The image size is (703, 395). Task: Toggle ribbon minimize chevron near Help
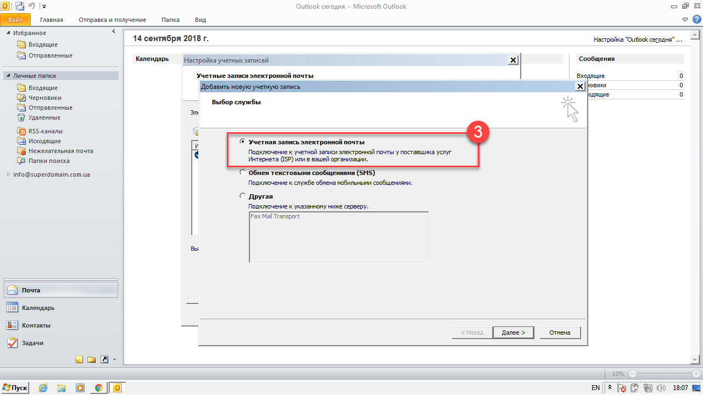(685, 19)
